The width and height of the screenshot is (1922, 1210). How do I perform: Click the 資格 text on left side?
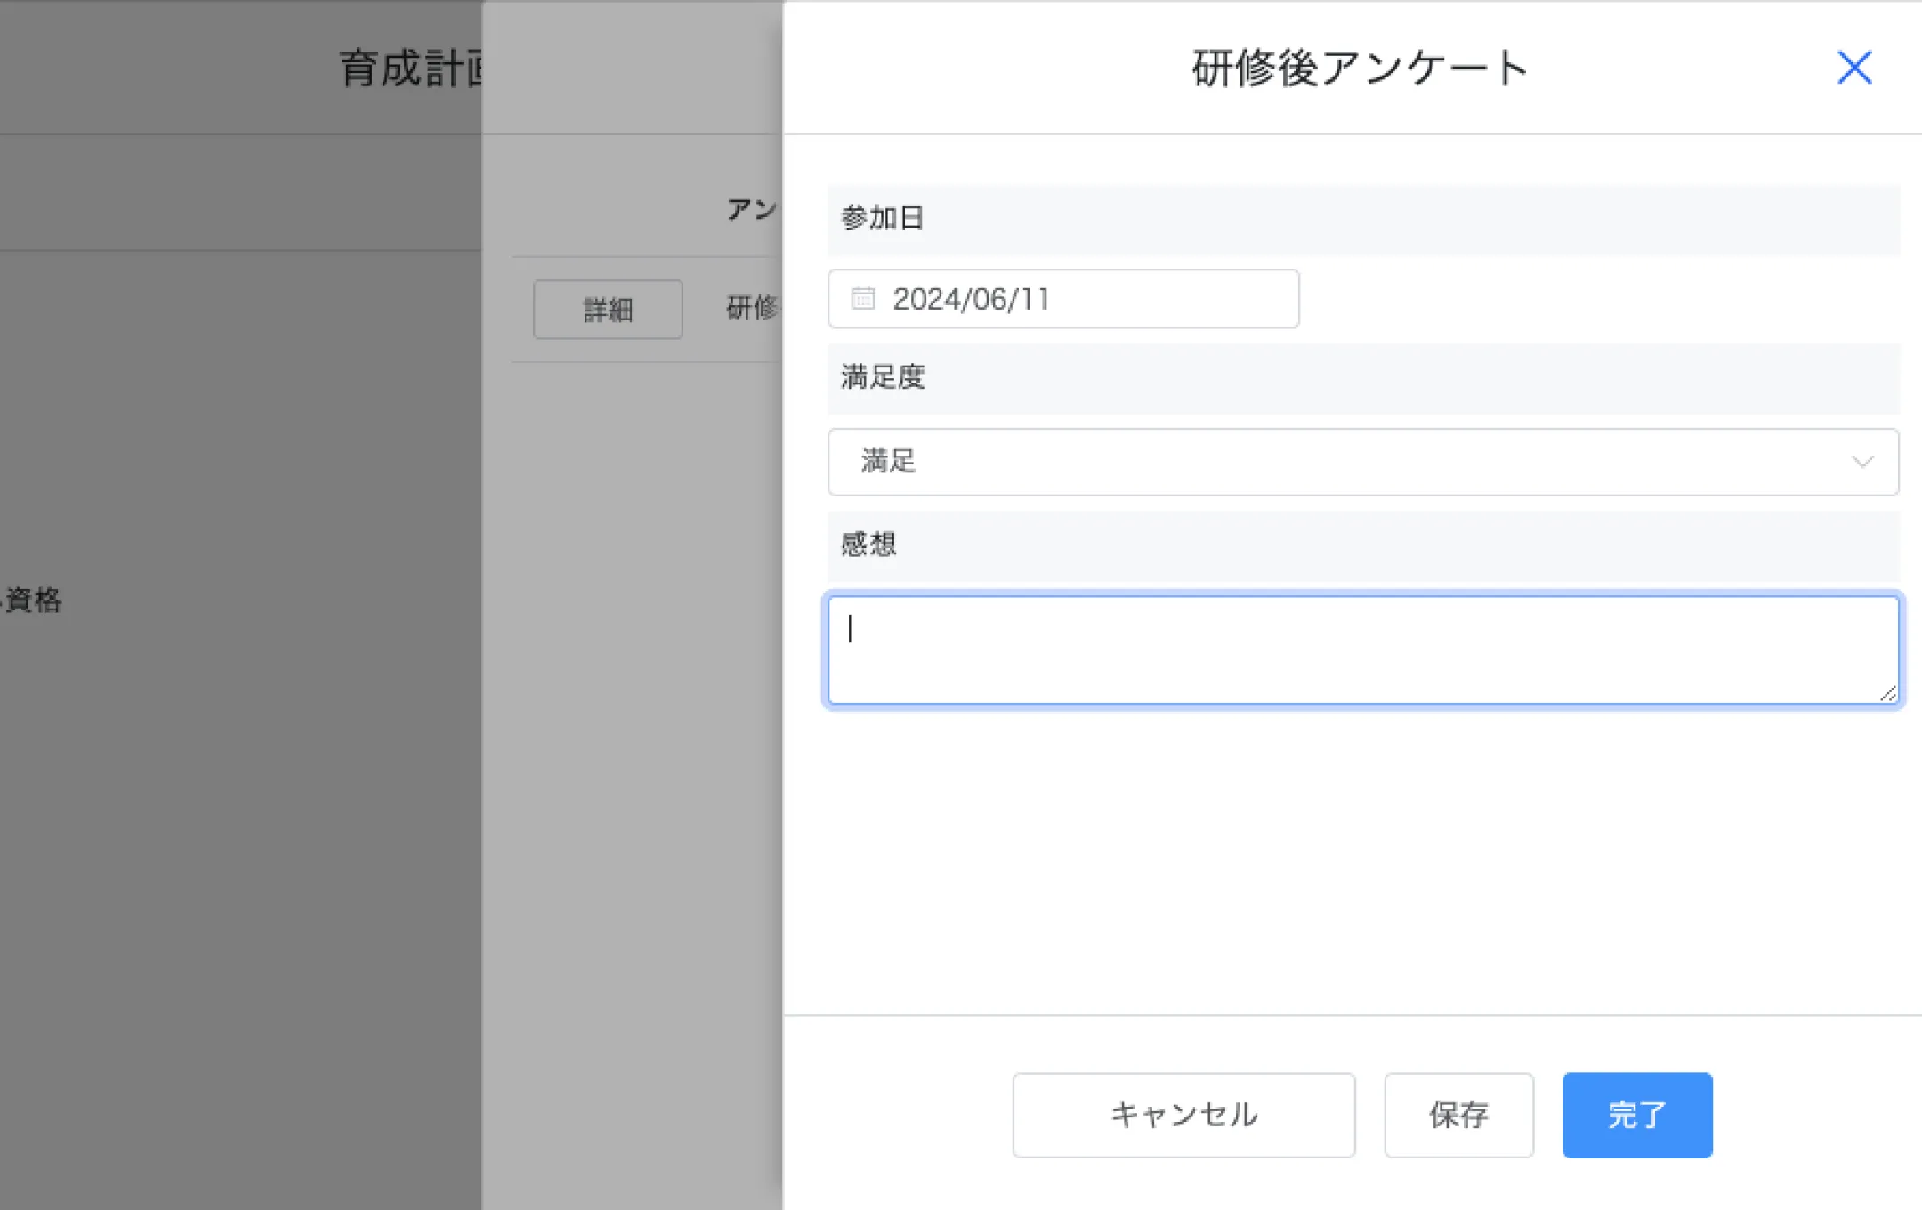point(34,600)
